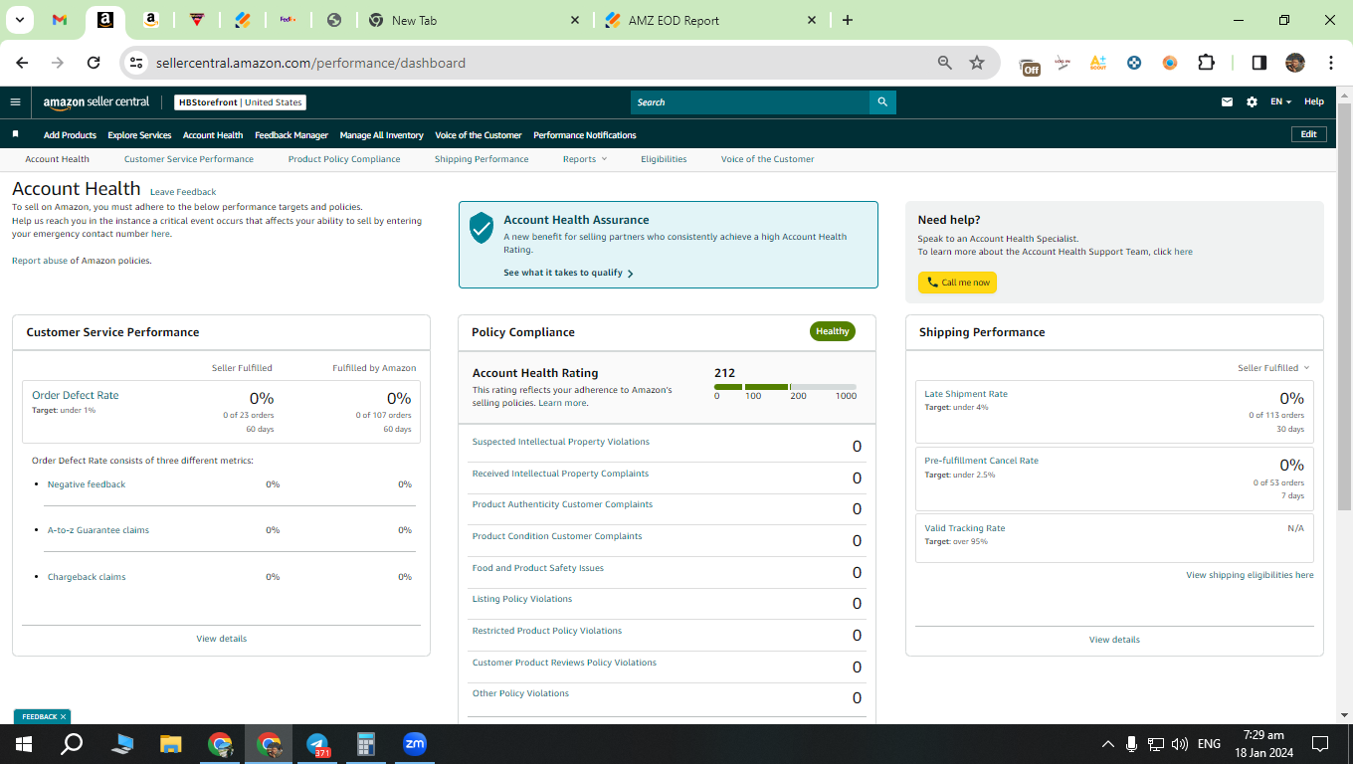Open the Shipping Performance tab
Image resolution: width=1353 pixels, height=764 pixels.
(x=482, y=159)
